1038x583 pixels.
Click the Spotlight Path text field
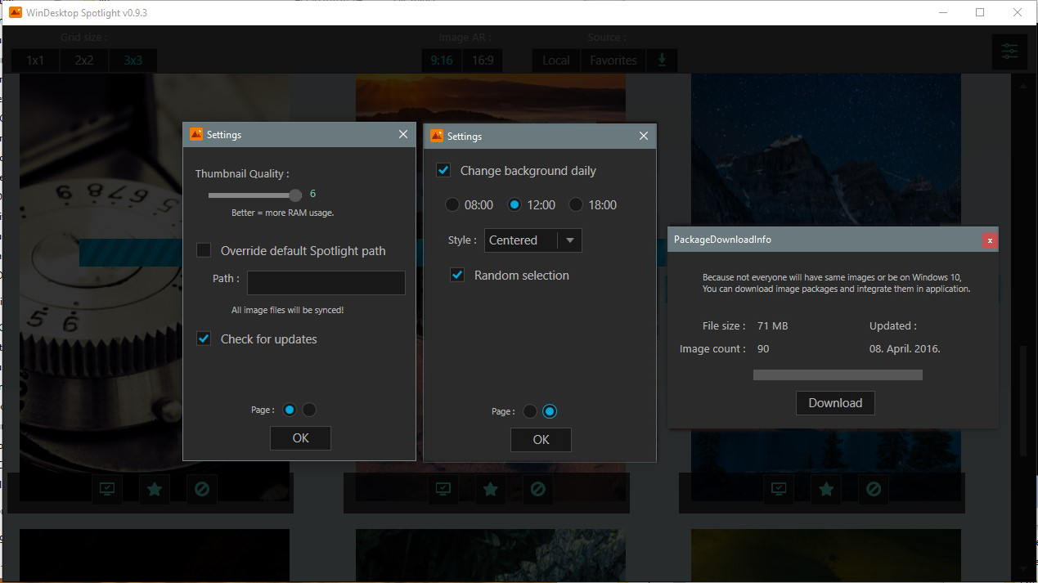pyautogui.click(x=326, y=283)
